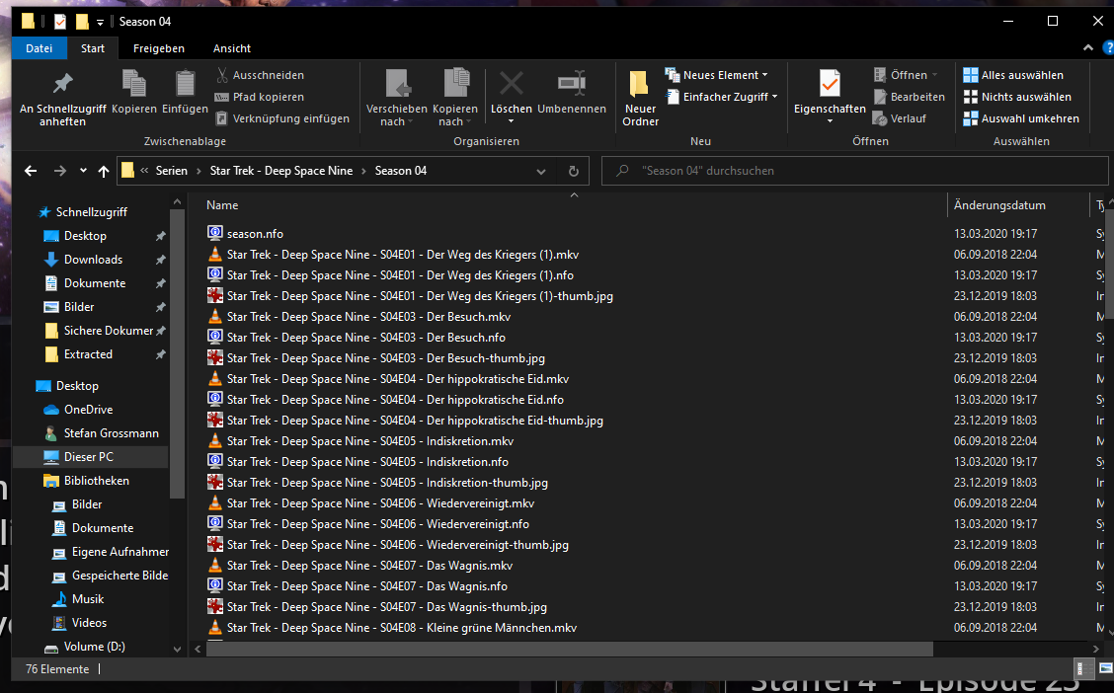Click Serien in the address path

point(171,171)
